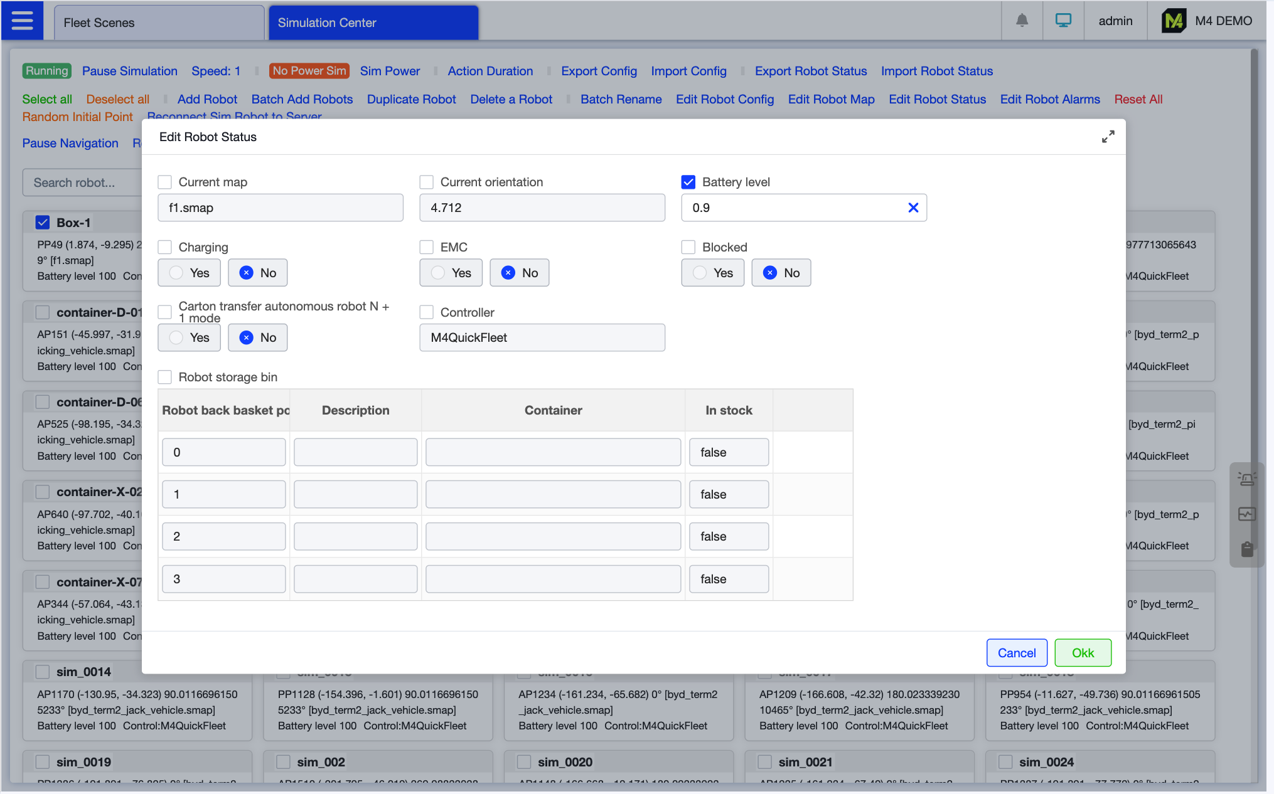Expand the dialog to fullscreen

pos(1108,137)
